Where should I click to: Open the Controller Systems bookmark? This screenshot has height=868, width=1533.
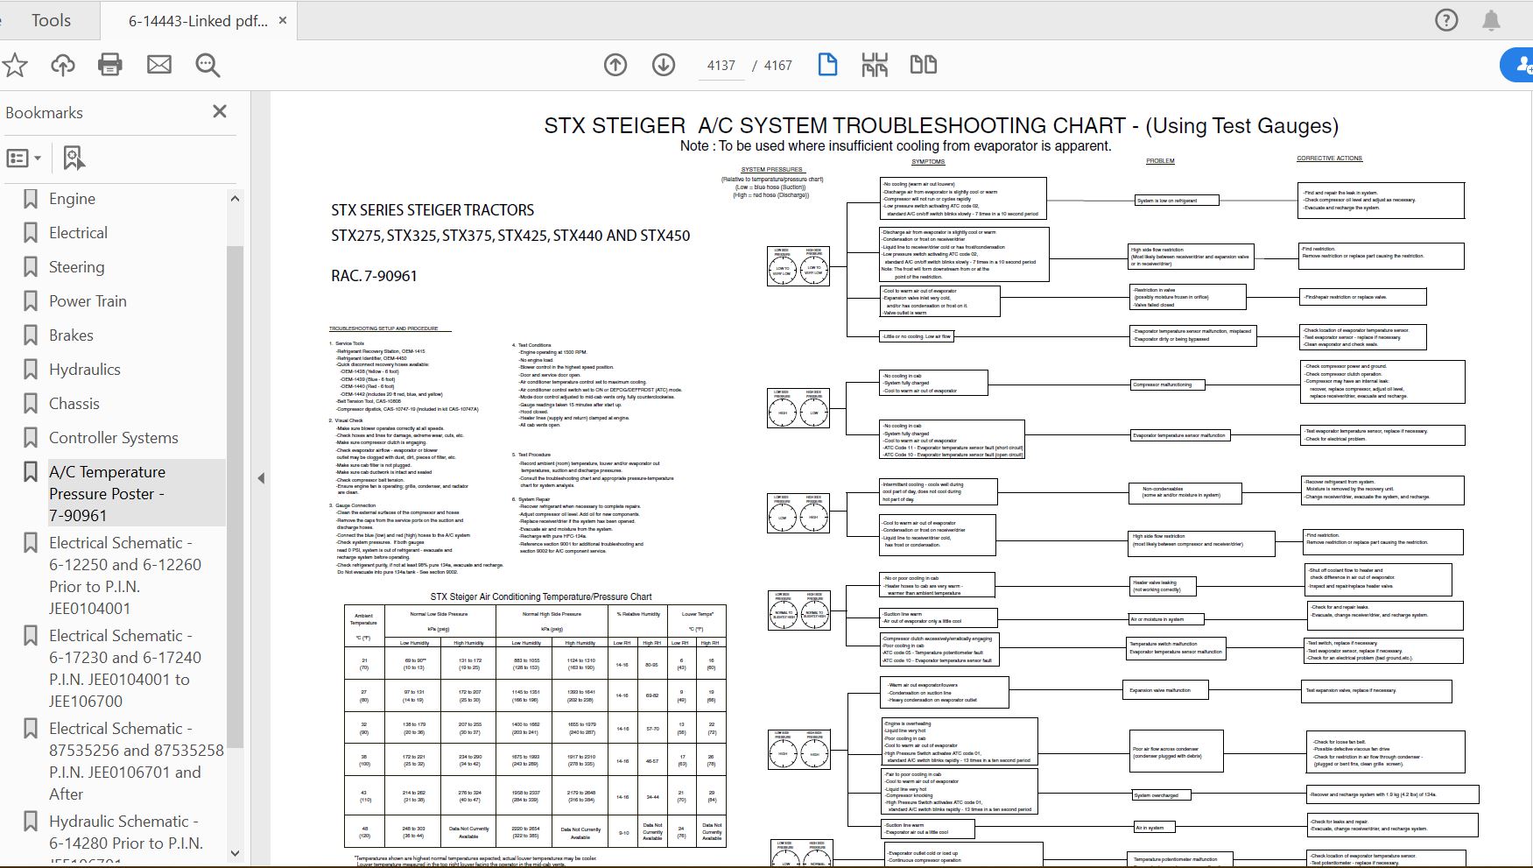coord(114,438)
